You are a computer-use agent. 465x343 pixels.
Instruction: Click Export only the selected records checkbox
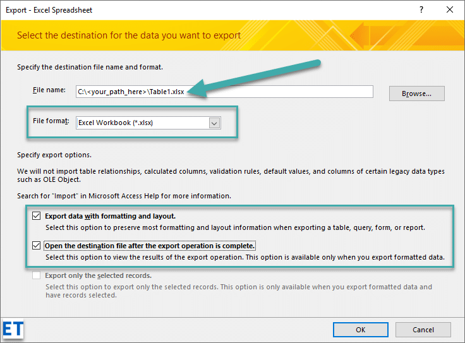tap(37, 275)
